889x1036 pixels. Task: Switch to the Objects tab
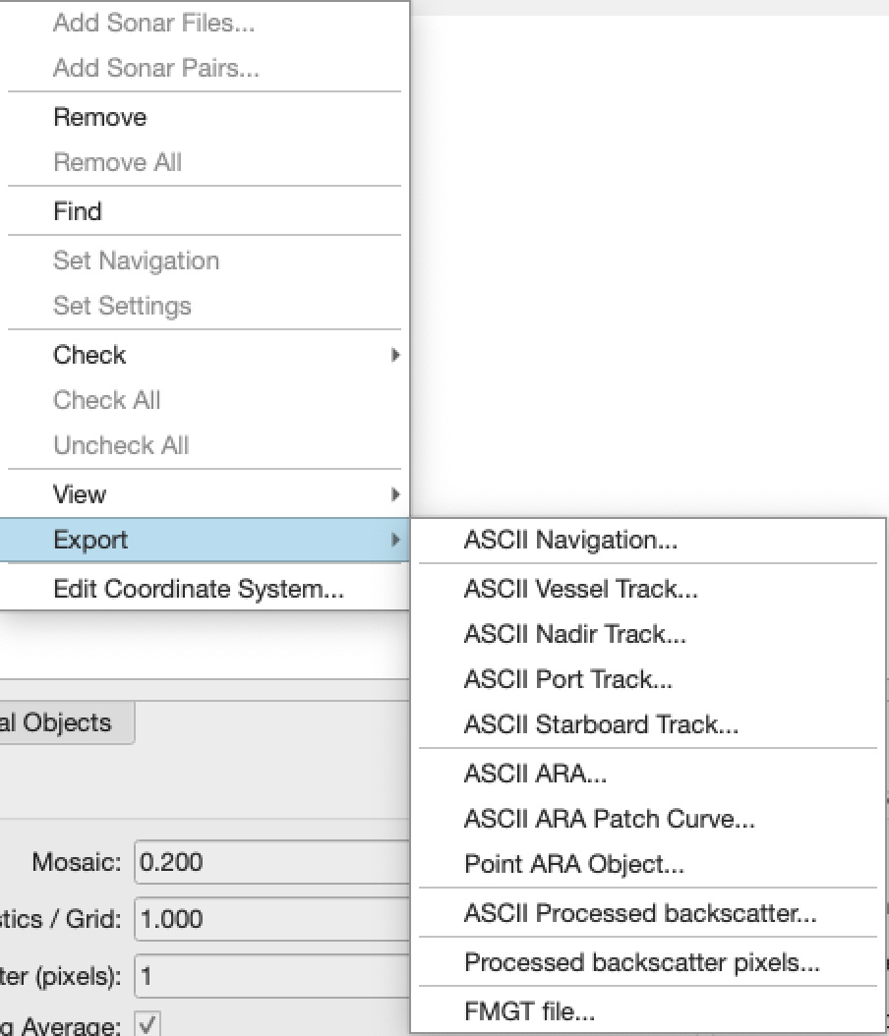(65, 722)
